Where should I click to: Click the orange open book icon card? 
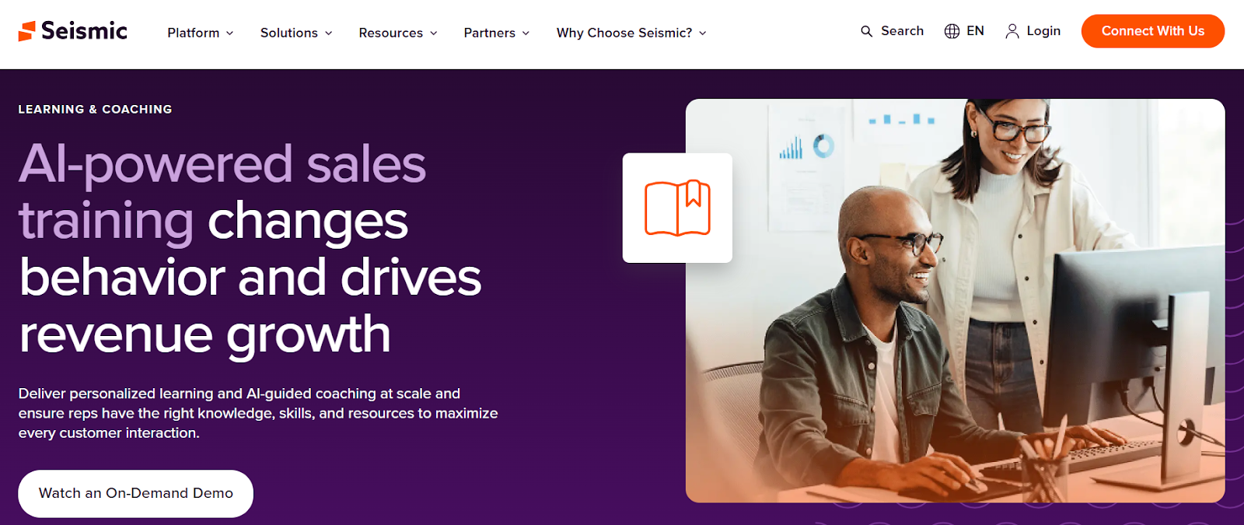pyautogui.click(x=677, y=208)
